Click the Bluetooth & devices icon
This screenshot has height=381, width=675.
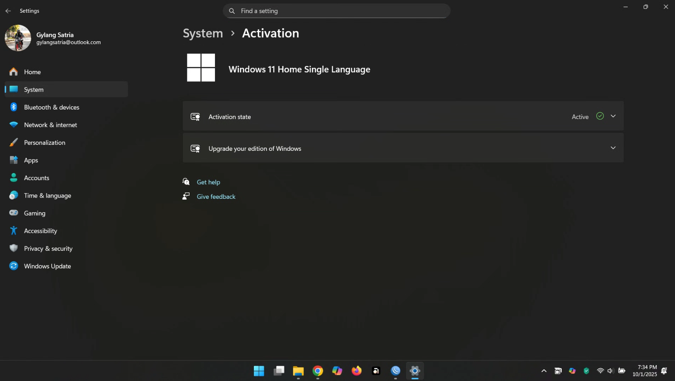pyautogui.click(x=14, y=107)
